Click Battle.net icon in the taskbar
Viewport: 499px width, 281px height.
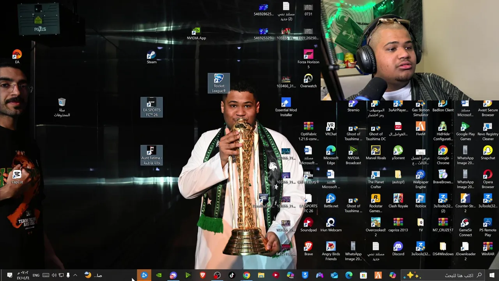coord(144,275)
